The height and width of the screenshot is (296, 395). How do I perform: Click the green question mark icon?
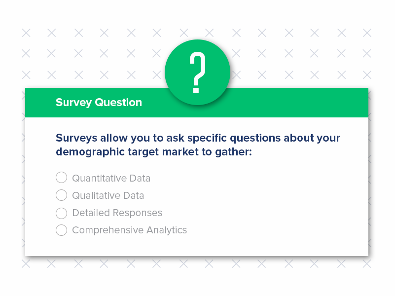[x=197, y=72]
